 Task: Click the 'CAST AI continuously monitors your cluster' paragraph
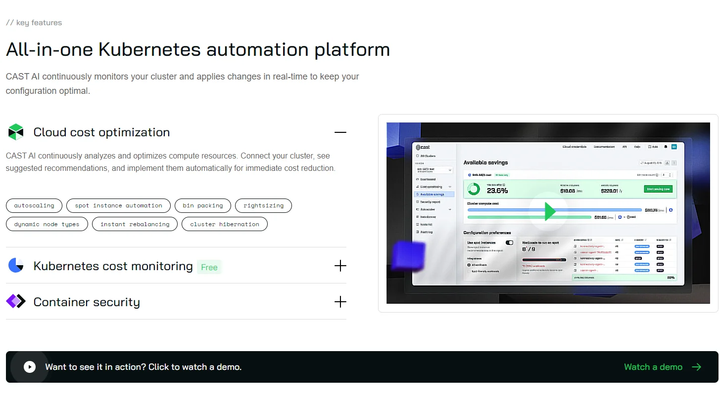click(x=183, y=84)
